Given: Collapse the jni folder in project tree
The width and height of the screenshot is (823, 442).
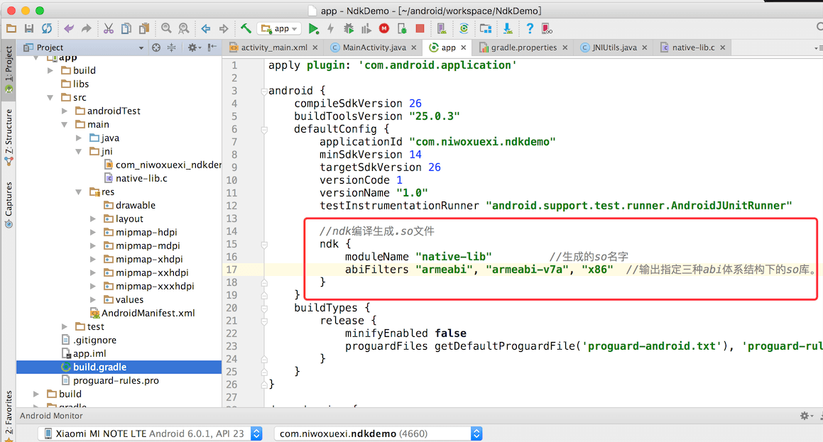Looking at the screenshot, I should [79, 152].
